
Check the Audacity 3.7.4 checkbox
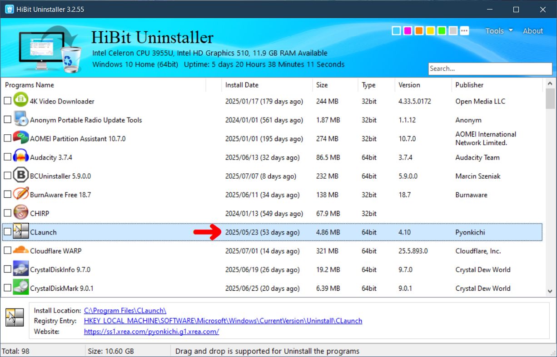(x=7, y=157)
